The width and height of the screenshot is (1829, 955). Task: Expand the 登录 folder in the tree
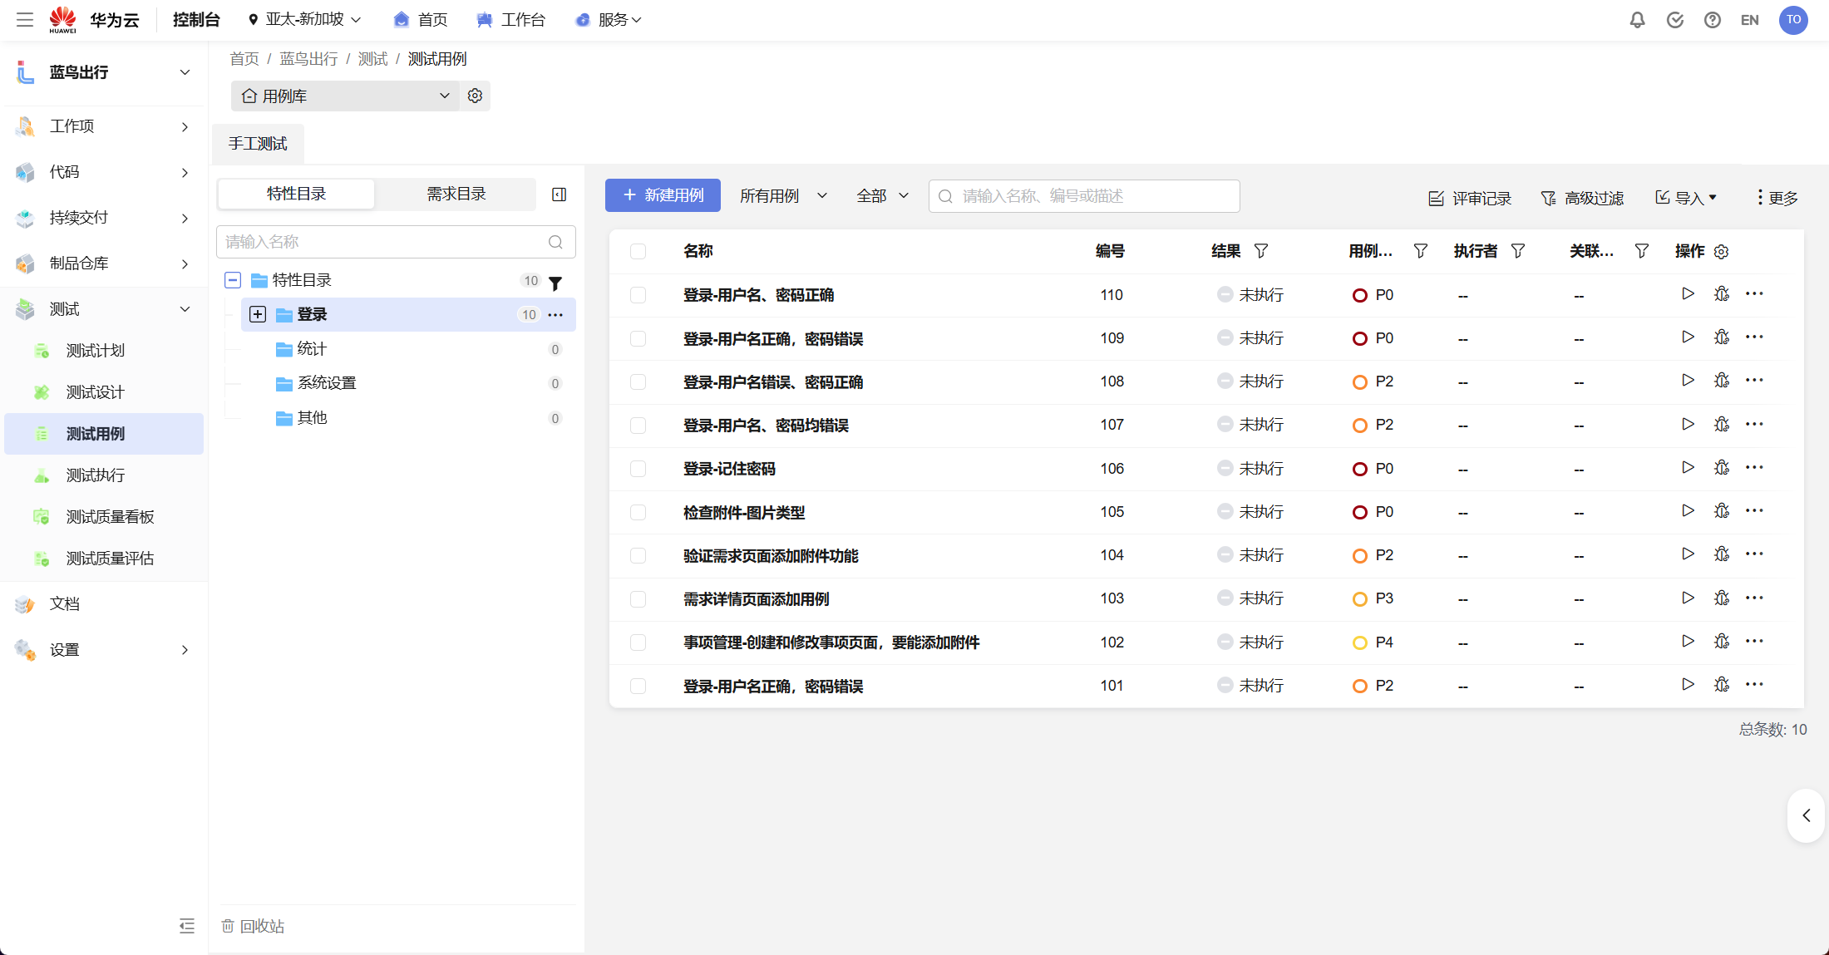tap(258, 314)
